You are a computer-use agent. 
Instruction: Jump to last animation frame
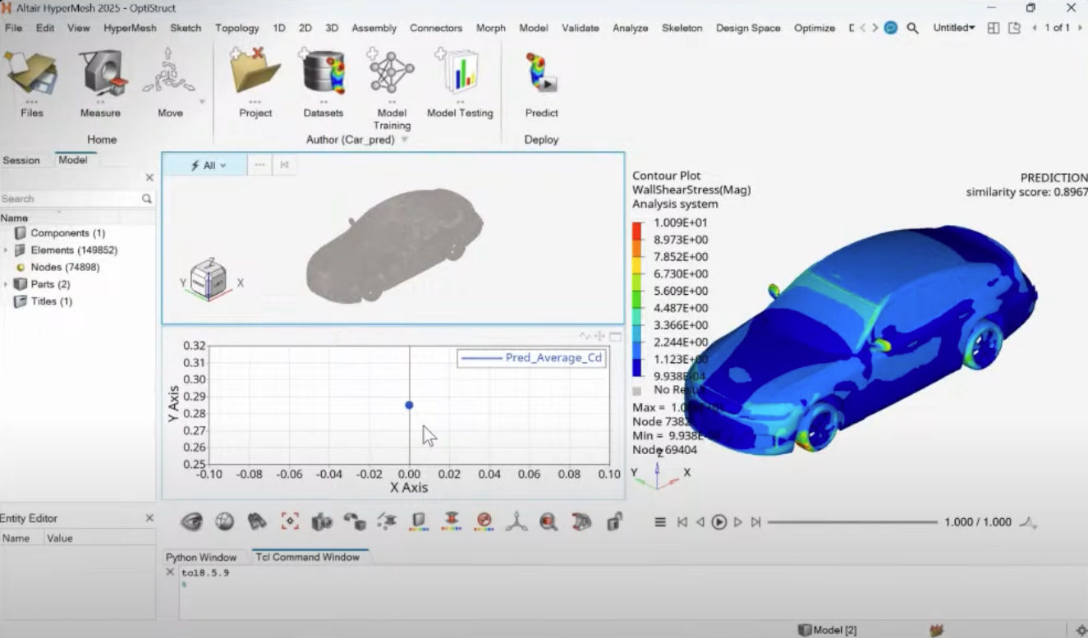[756, 522]
